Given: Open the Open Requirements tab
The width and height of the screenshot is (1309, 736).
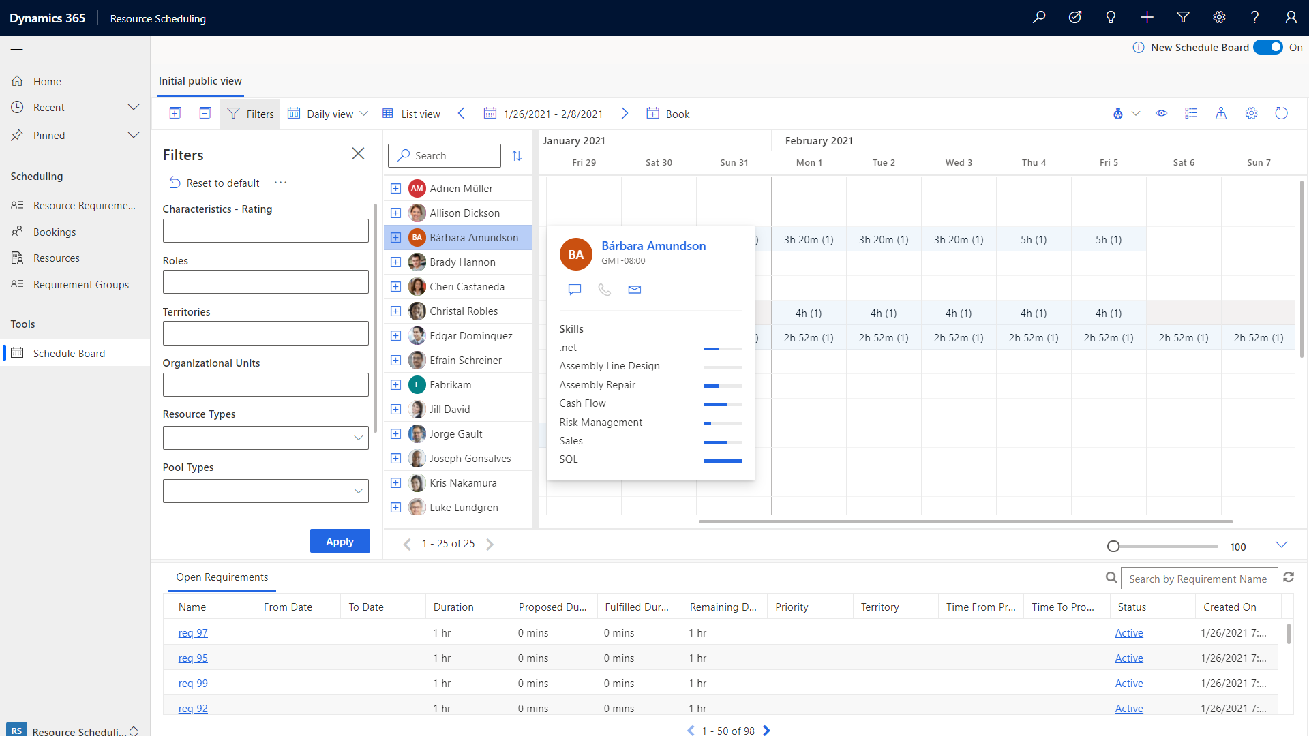Looking at the screenshot, I should click(222, 576).
